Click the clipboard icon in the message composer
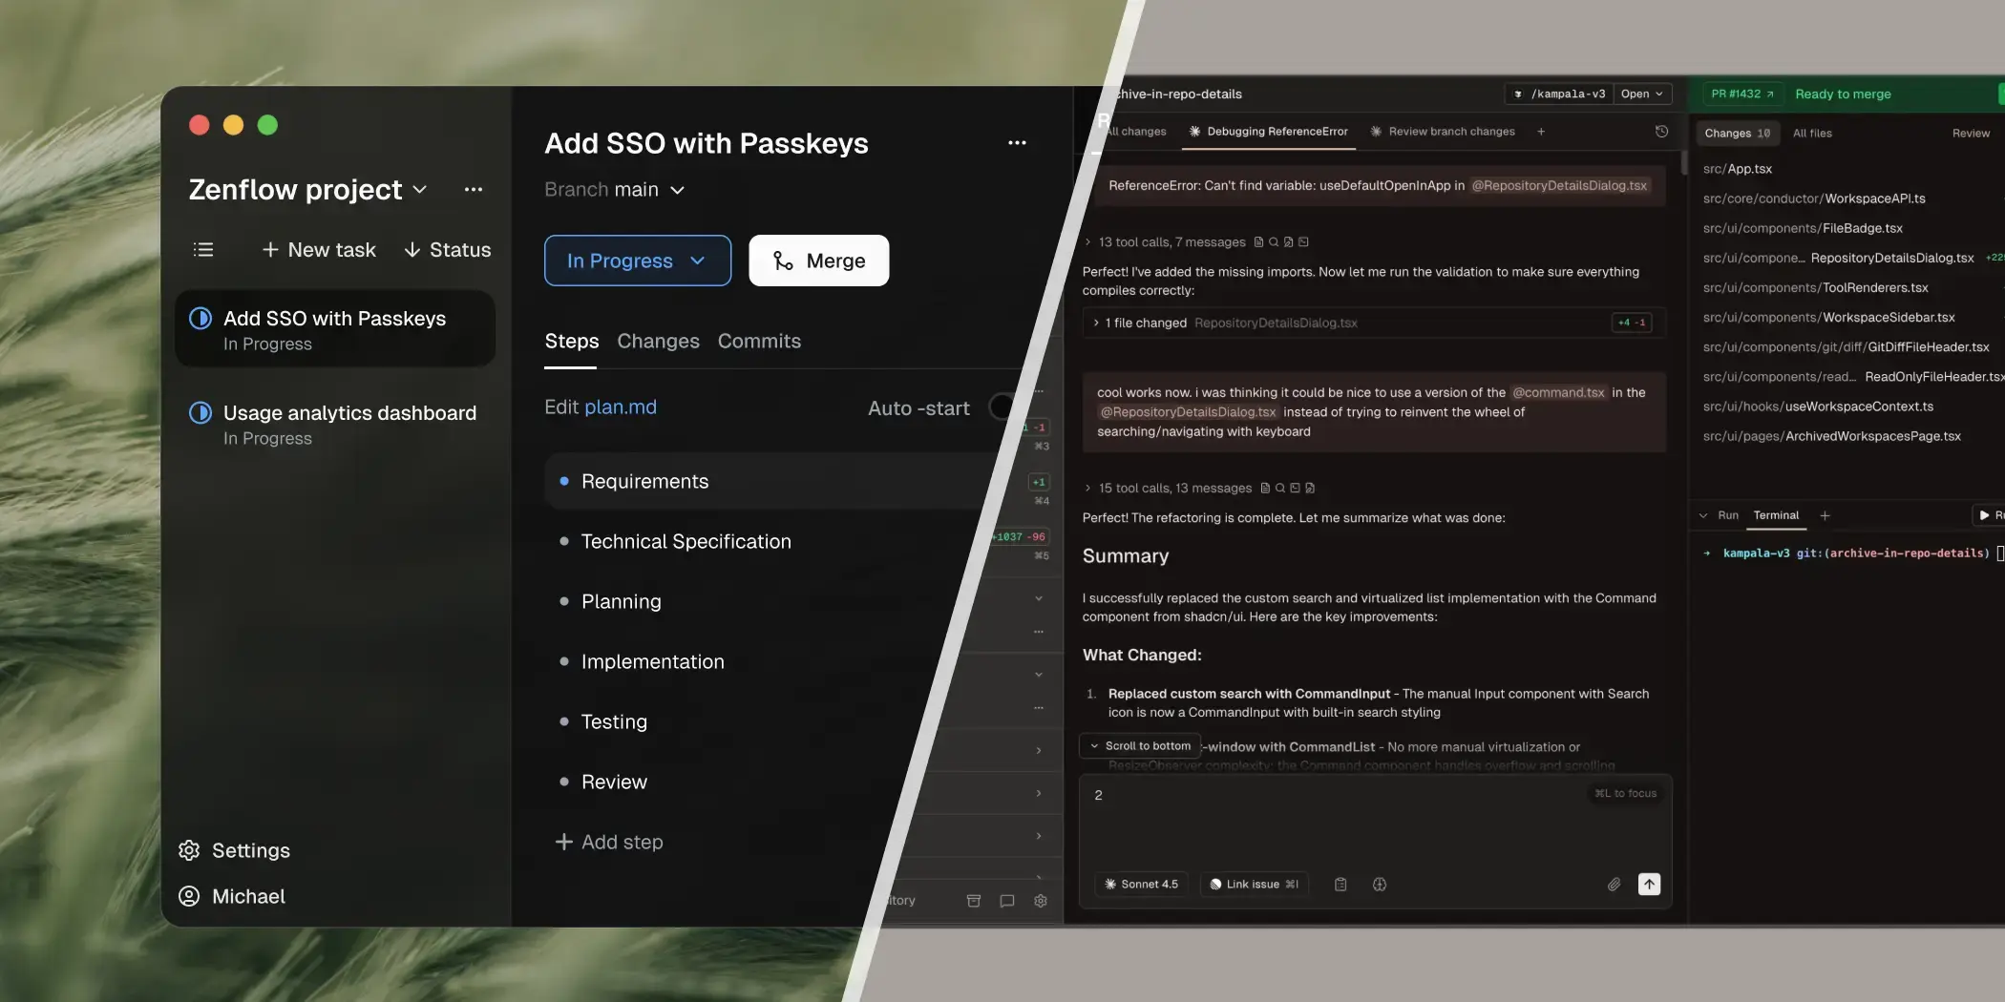2005x1002 pixels. (x=1340, y=885)
